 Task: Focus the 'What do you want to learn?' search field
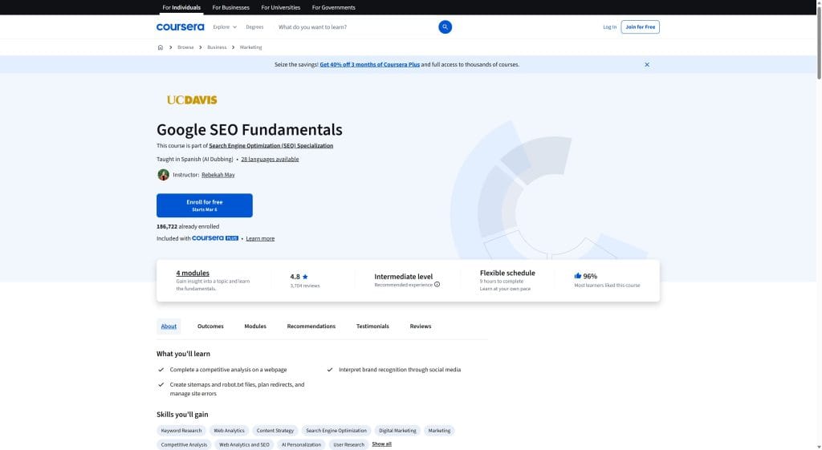click(356, 26)
